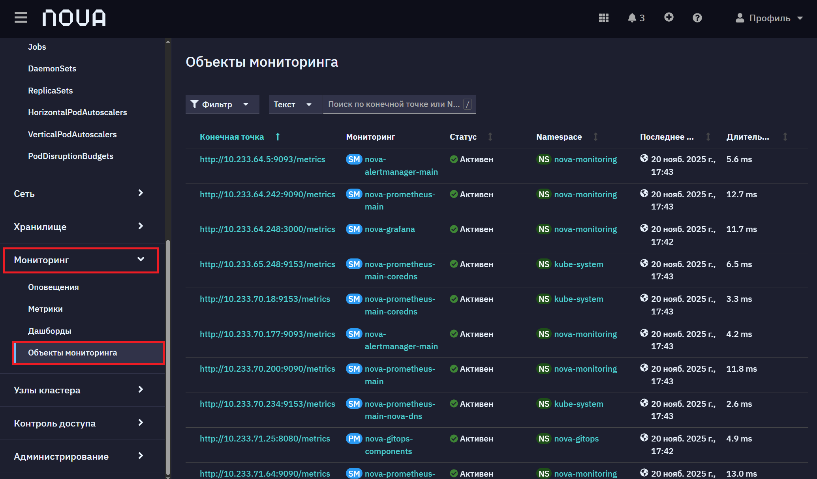Open the Фильтр dropdown
The image size is (817, 479).
point(222,104)
